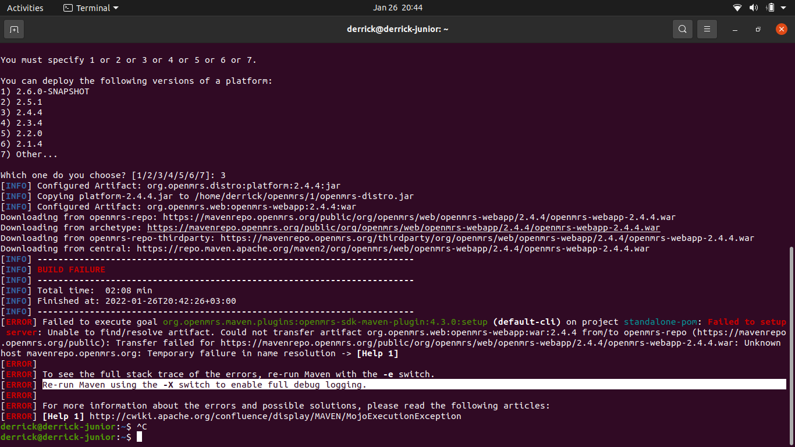This screenshot has height=447, width=795.
Task: Click the BUILD FAILURE text
Action: [x=72, y=269]
